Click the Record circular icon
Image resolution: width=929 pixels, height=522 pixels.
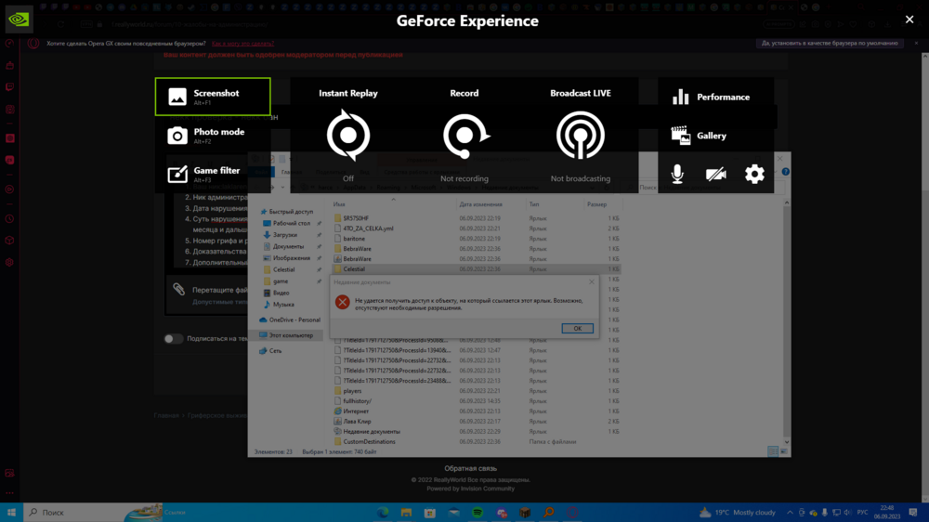(x=465, y=135)
